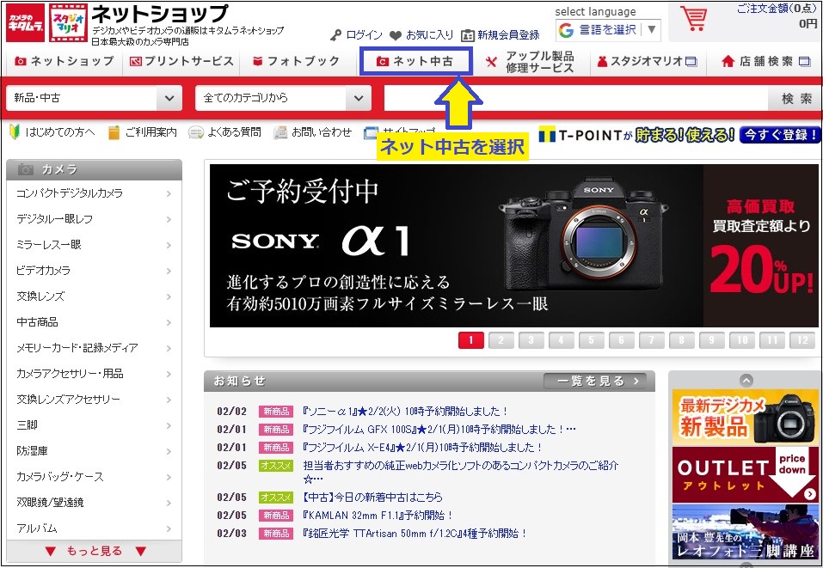The height and width of the screenshot is (568, 823).
Task: Click the Camera no Kitamura logo
Action: click(25, 23)
